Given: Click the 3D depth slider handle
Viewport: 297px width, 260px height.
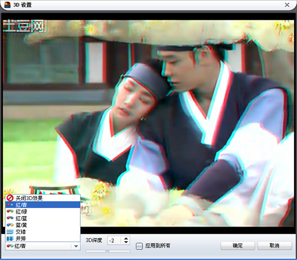Looking at the screenshot, I should (x=107, y=251).
